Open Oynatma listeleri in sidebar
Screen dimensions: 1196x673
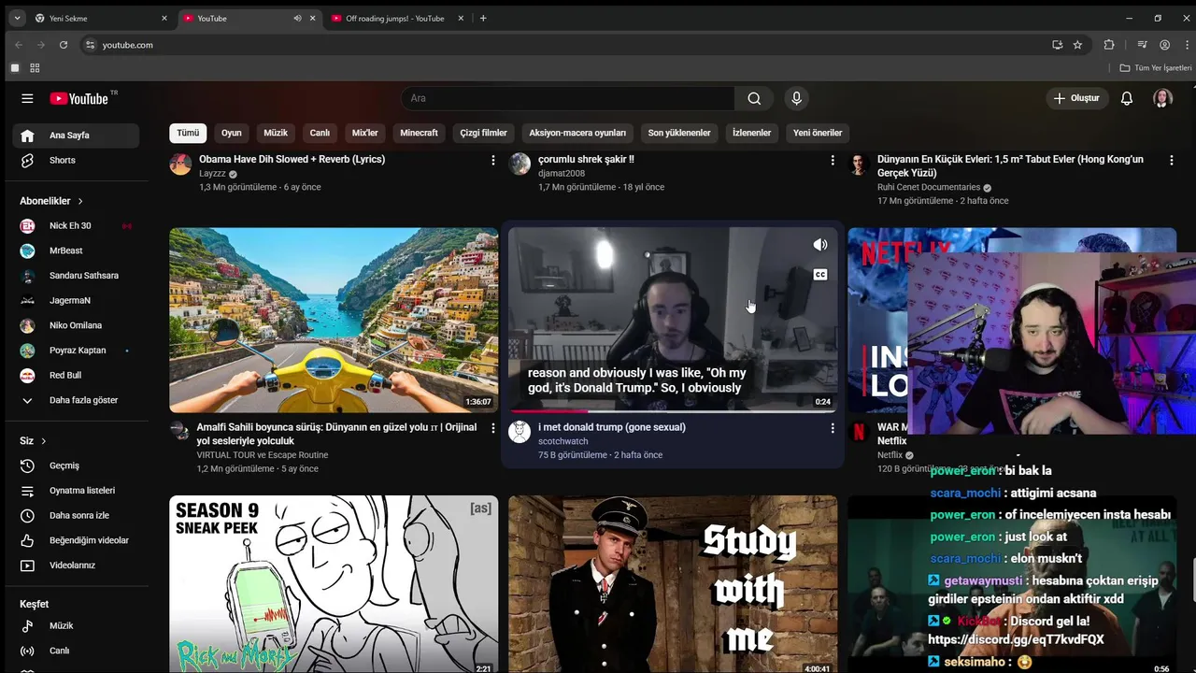(x=76, y=491)
